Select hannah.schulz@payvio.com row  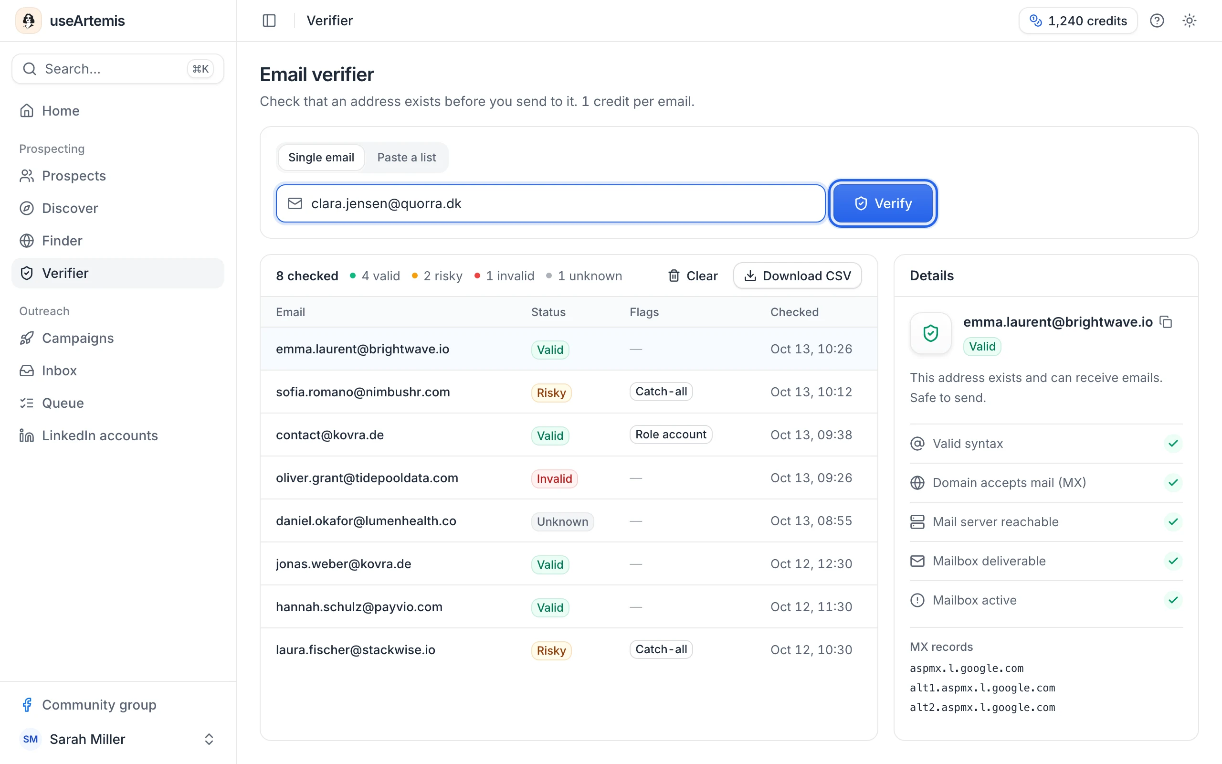coord(569,606)
